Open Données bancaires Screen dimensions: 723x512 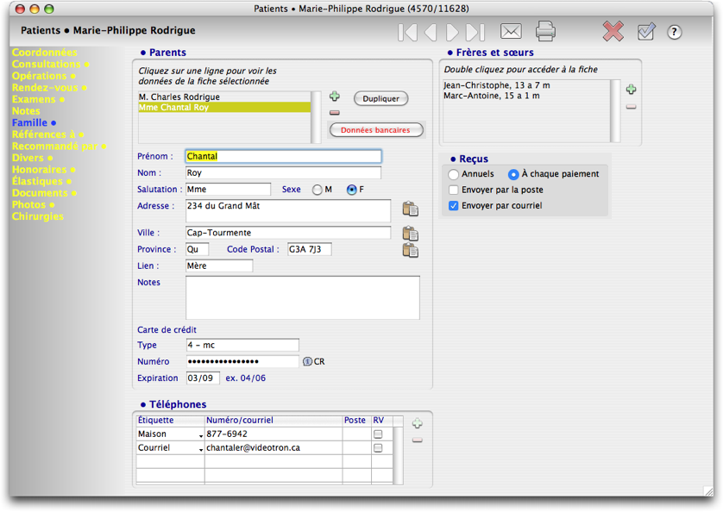pos(376,130)
